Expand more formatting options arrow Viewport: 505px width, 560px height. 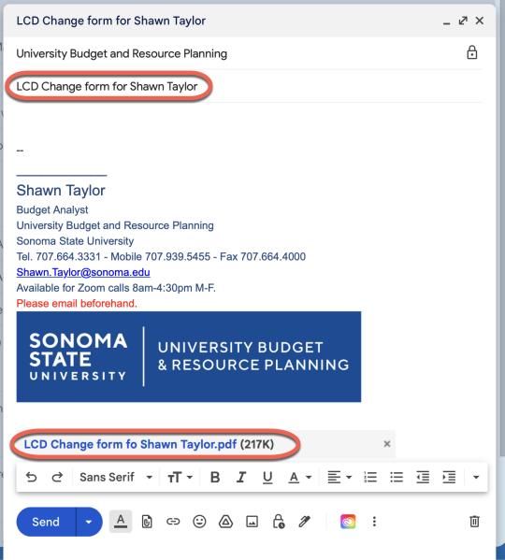click(x=476, y=477)
